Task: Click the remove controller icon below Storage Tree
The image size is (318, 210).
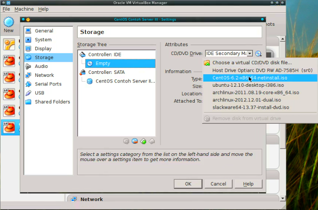Action: [152, 141]
